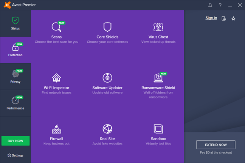Go to the Performance sidebar tab
245x163 pixels.
pos(16,103)
